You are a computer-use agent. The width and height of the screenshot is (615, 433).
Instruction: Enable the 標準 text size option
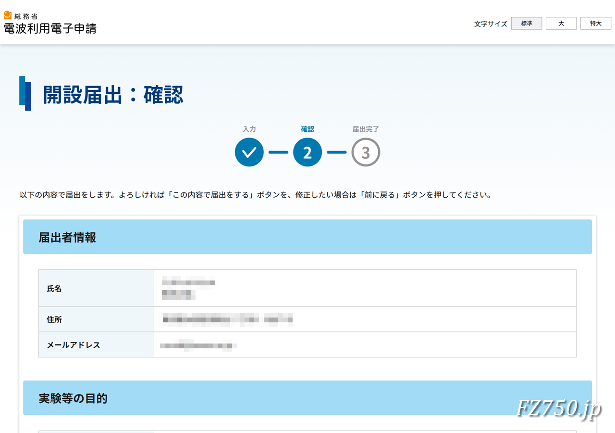(527, 23)
